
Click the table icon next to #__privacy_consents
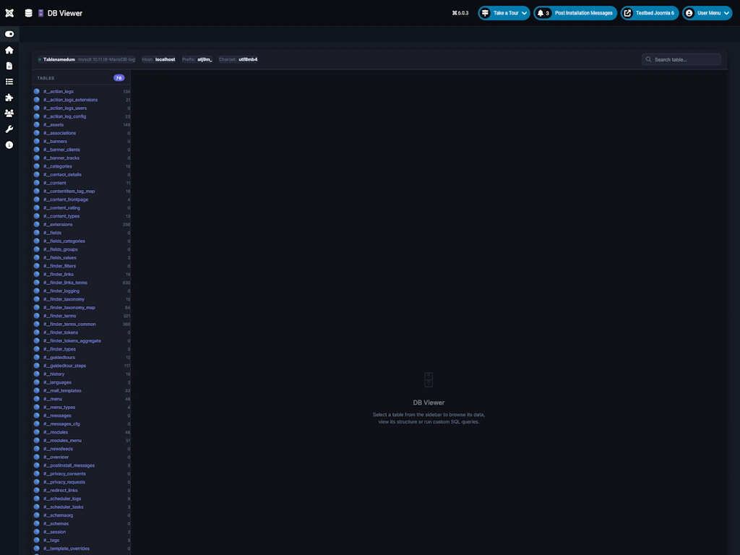[x=37, y=474]
